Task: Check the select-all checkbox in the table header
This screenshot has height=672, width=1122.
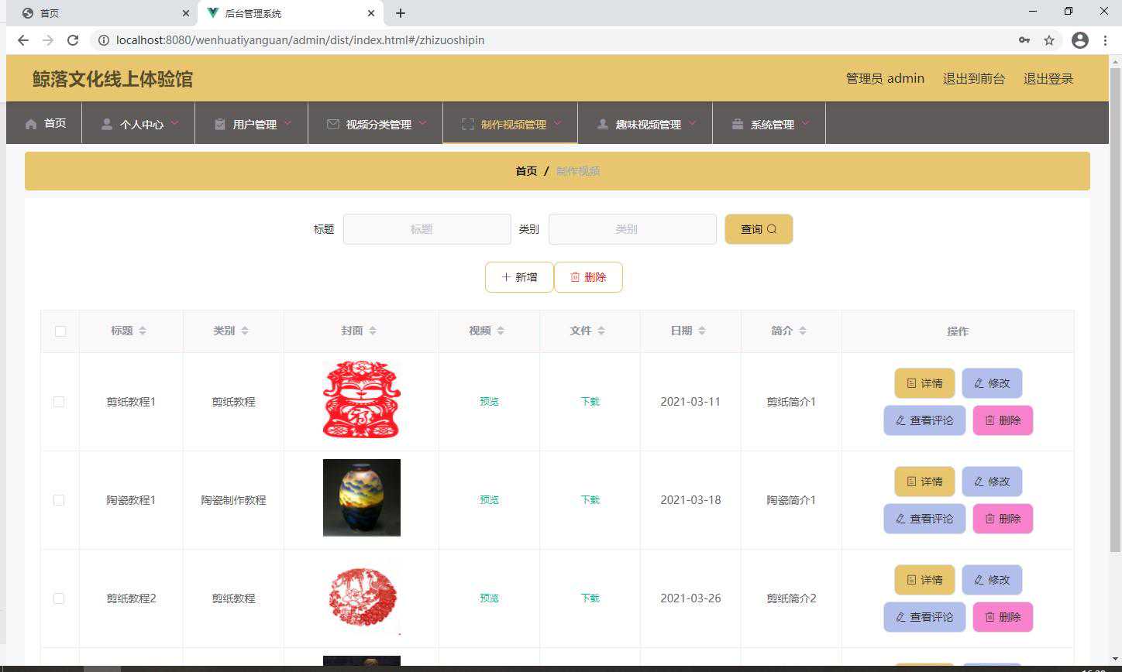Action: tap(60, 331)
